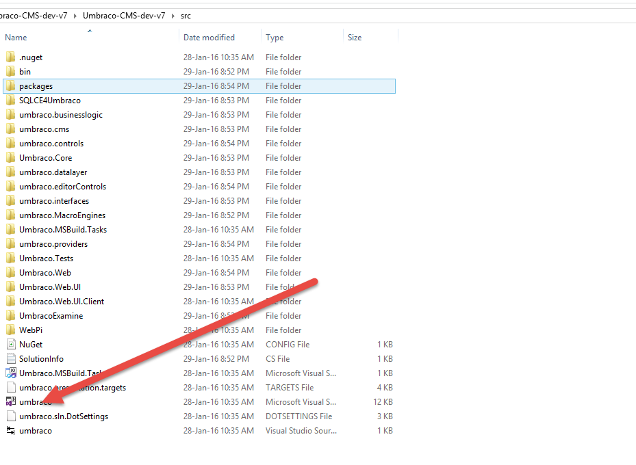Click 'DOTSETTINGS File' type cell
This screenshot has width=636, height=465.
pos(299,416)
